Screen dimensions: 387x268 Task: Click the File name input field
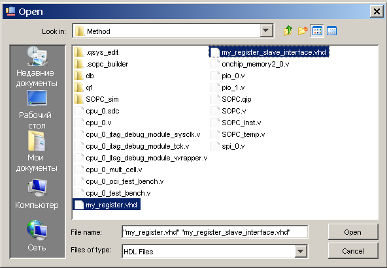point(214,232)
